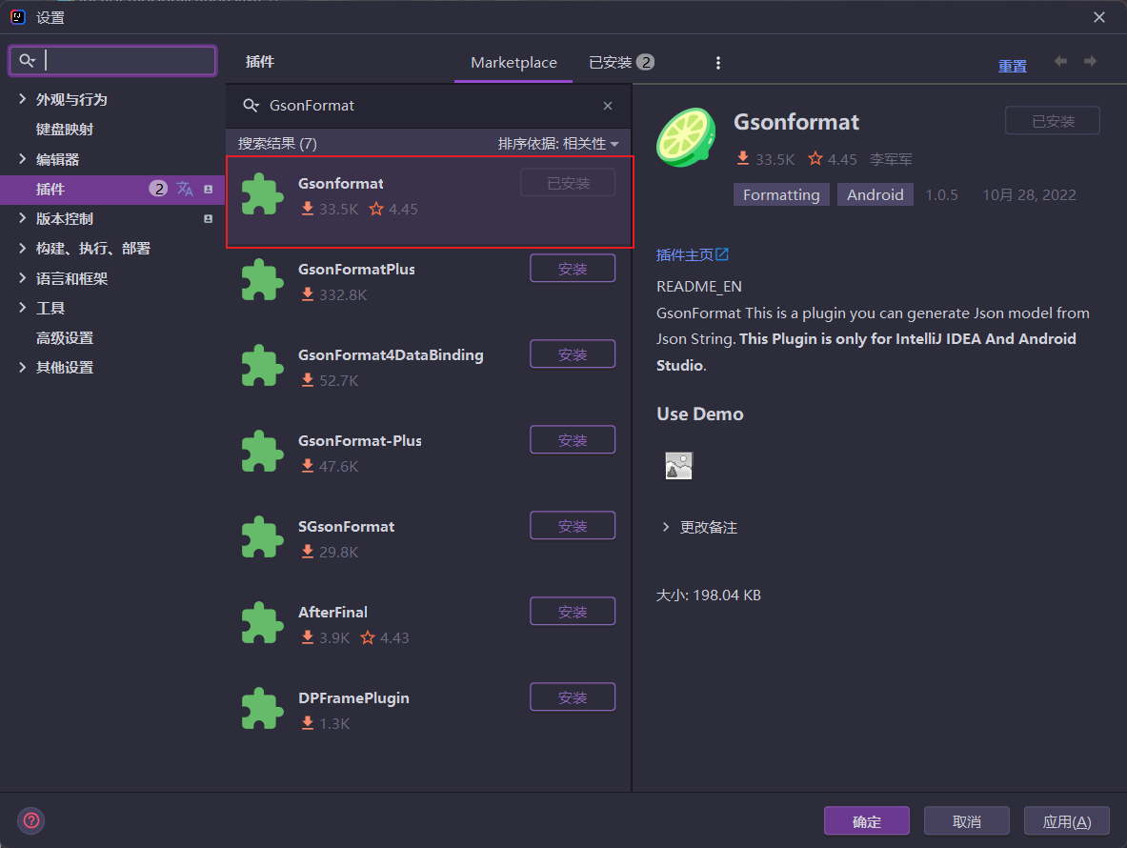Expand the 版本控制 settings group

pos(22,218)
